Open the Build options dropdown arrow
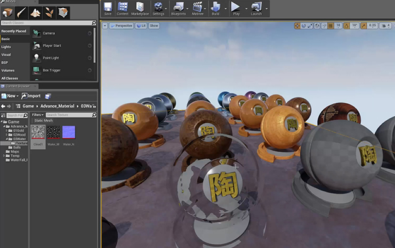395x248 pixels. (226, 9)
